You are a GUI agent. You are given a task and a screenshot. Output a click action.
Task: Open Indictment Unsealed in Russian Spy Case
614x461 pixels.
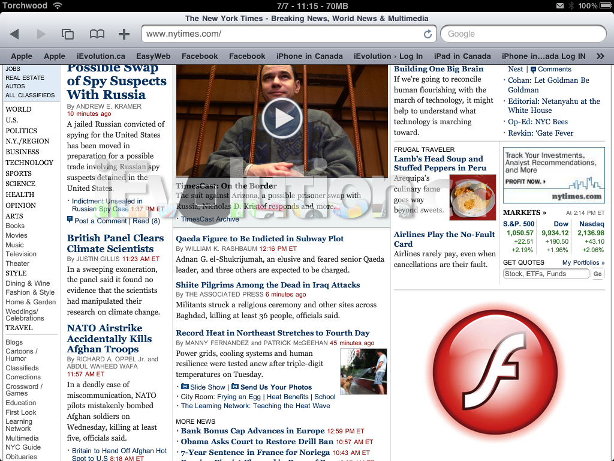click(x=107, y=205)
